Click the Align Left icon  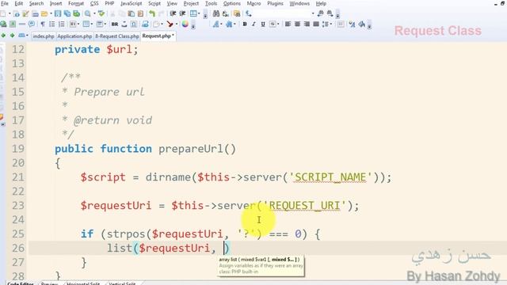[x=288, y=25]
